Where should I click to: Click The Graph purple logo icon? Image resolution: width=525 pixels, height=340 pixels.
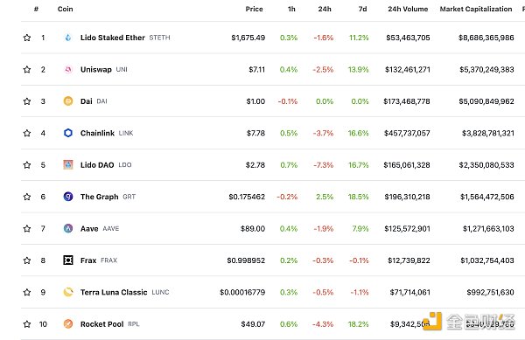pos(68,197)
